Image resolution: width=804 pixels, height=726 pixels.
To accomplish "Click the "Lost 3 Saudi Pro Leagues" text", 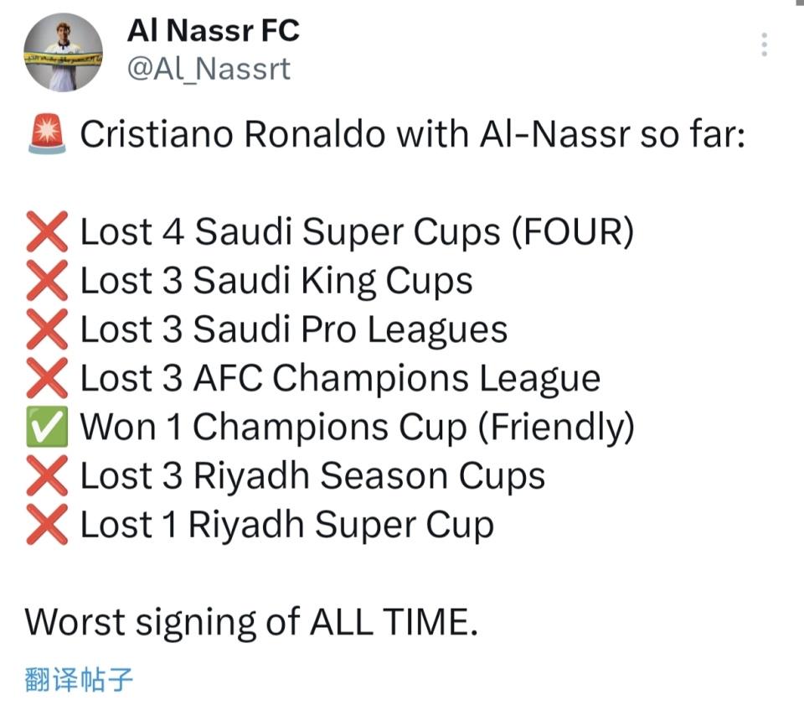I will [293, 329].
